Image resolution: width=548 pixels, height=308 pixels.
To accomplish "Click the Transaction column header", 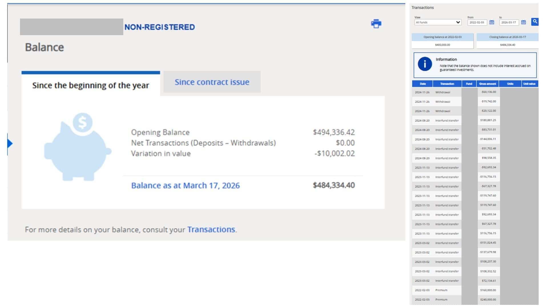I will point(447,84).
